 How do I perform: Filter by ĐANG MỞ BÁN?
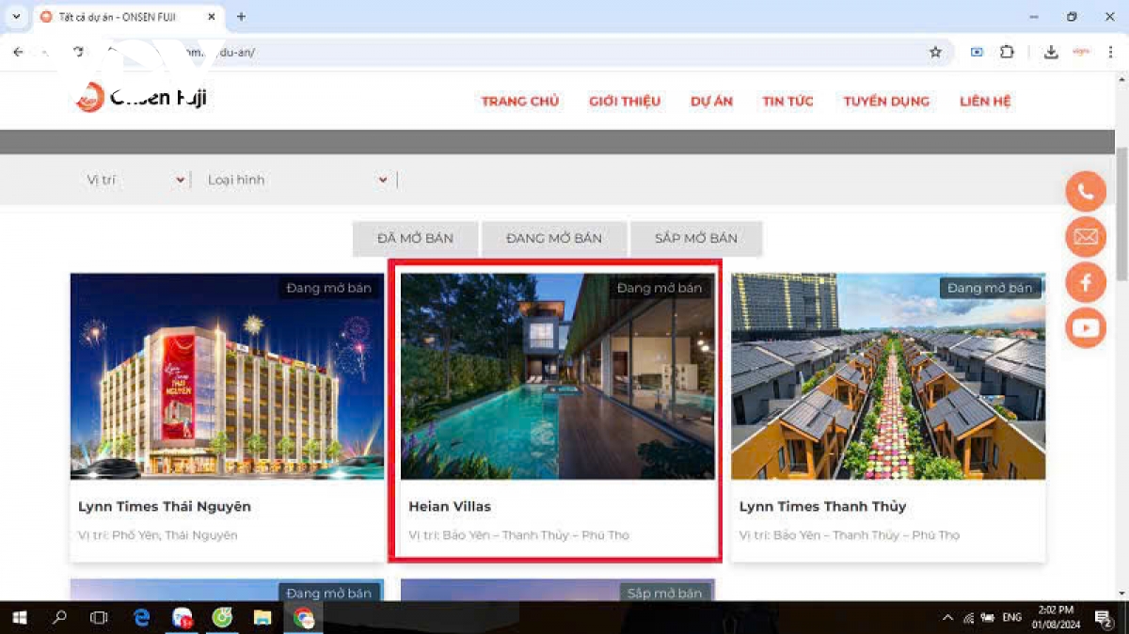click(x=554, y=239)
